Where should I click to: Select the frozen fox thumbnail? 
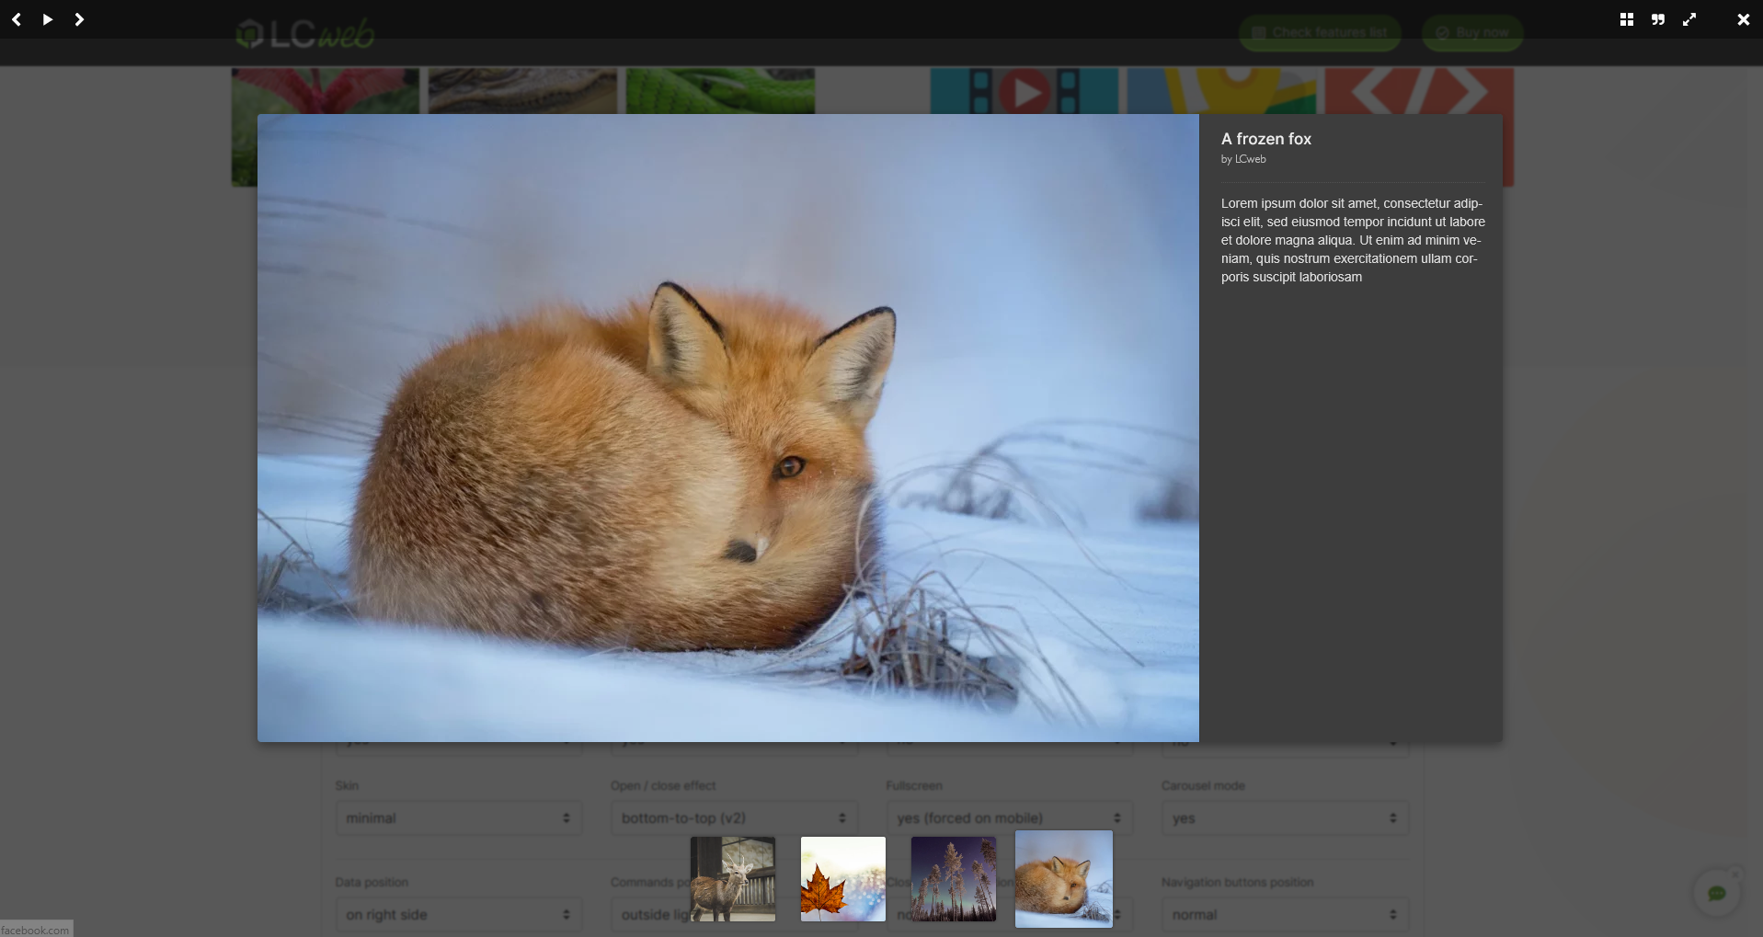coord(1064,879)
